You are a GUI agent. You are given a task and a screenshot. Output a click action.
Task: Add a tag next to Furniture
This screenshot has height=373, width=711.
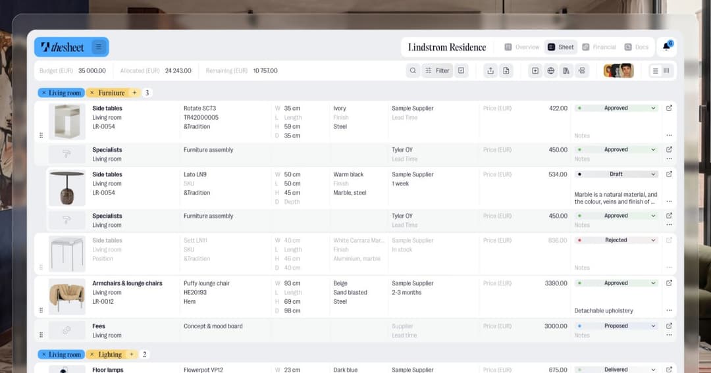[134, 93]
